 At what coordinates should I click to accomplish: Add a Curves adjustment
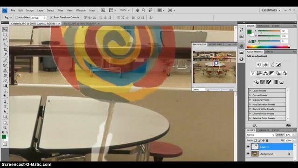click(x=272, y=64)
